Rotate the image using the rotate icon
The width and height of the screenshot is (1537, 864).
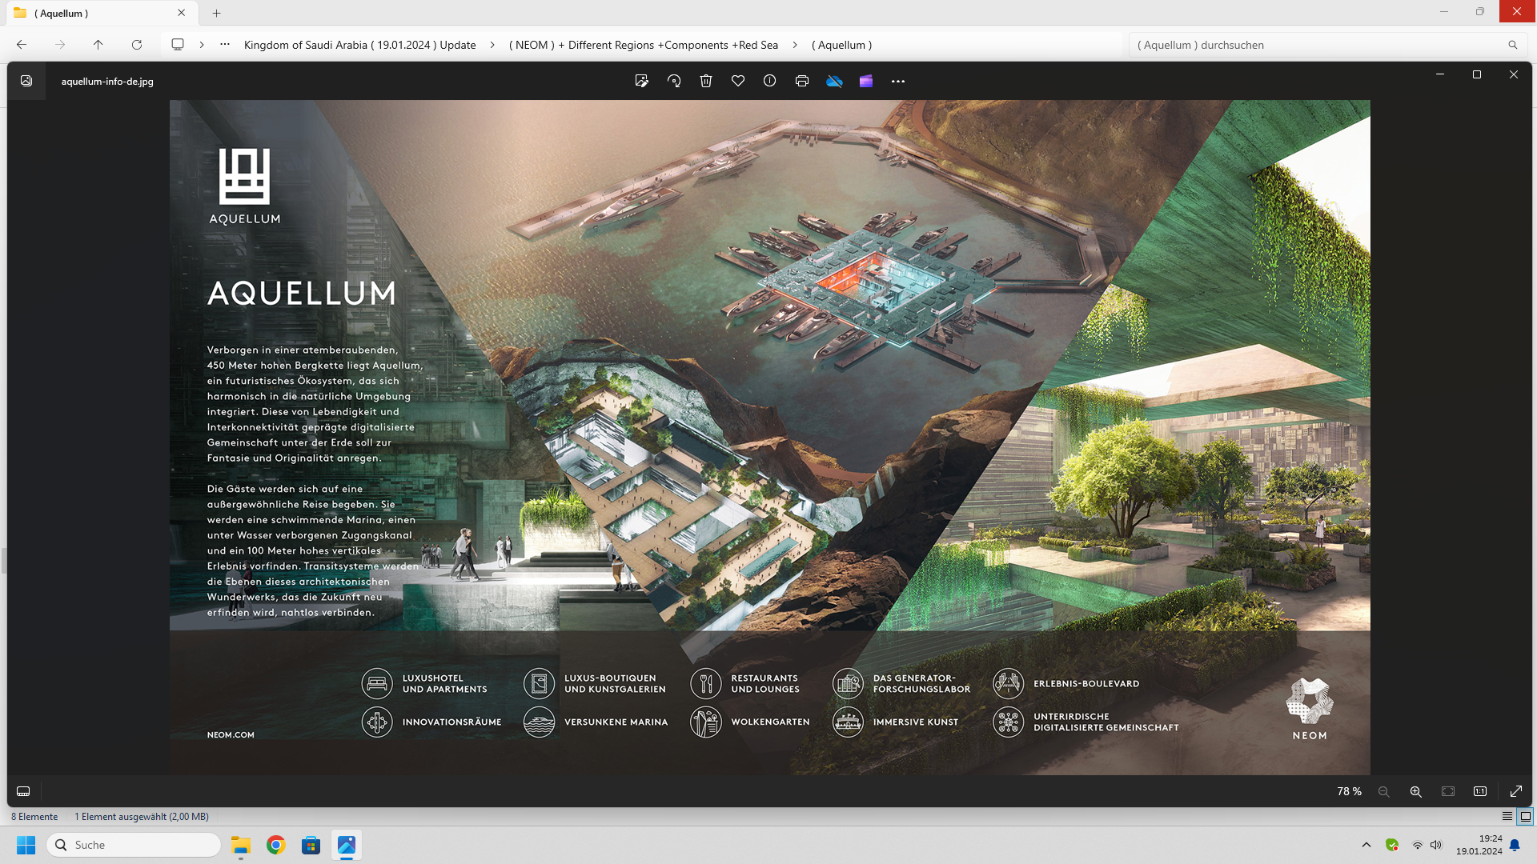674,81
